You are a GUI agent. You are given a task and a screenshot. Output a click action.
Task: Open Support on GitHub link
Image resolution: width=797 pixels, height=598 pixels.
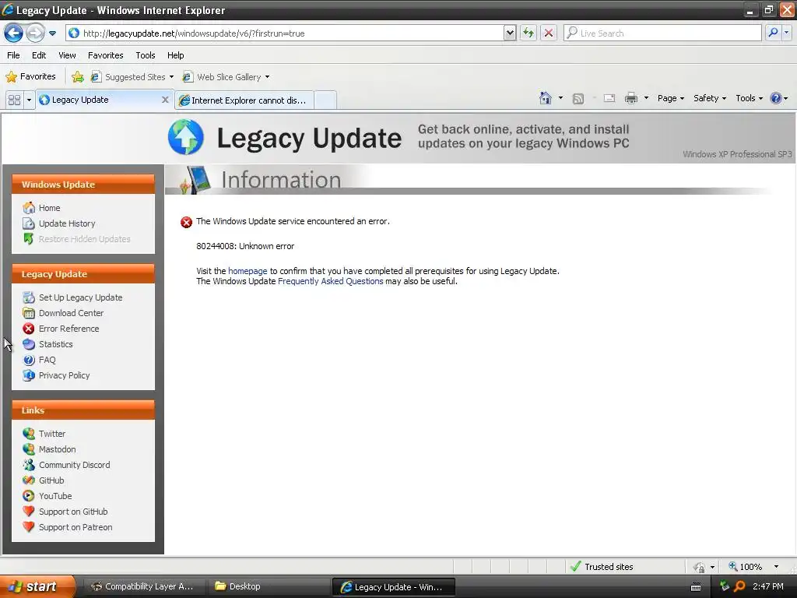[73, 512]
